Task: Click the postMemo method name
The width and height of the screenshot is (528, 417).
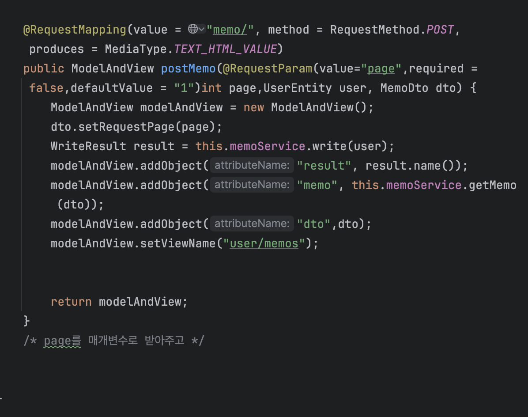Action: coord(188,69)
